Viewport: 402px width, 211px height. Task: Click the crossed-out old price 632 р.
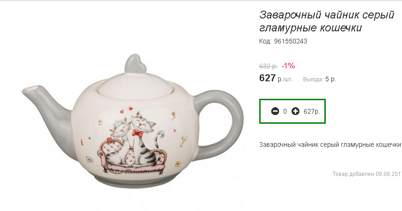(268, 66)
